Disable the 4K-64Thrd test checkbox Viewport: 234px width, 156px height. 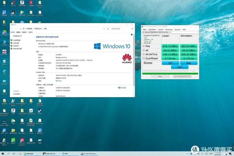click(x=144, y=54)
